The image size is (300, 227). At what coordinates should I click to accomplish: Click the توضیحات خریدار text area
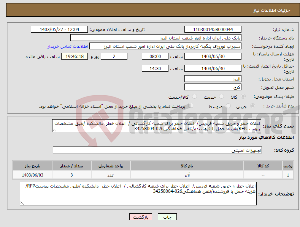138,194
